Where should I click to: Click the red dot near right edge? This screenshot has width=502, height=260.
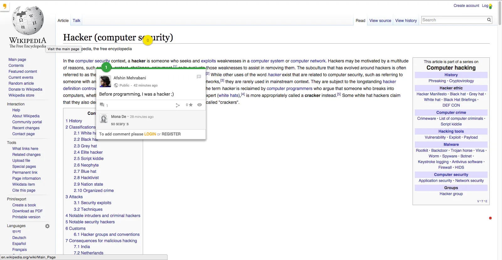point(490,218)
